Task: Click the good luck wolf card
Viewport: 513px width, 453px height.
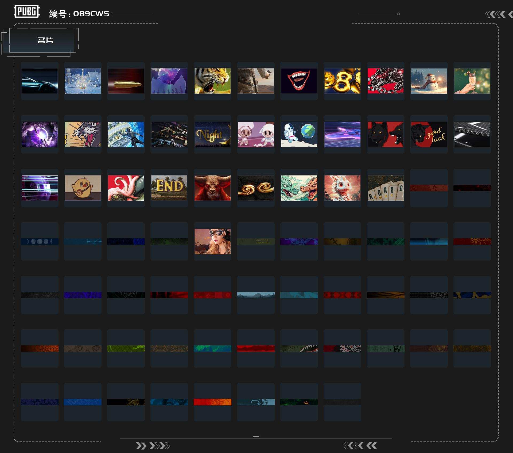Action: (429, 134)
